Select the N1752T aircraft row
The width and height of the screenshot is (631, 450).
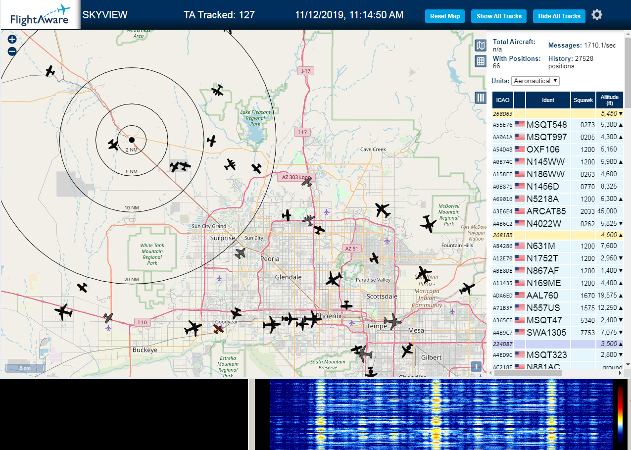coord(558,258)
